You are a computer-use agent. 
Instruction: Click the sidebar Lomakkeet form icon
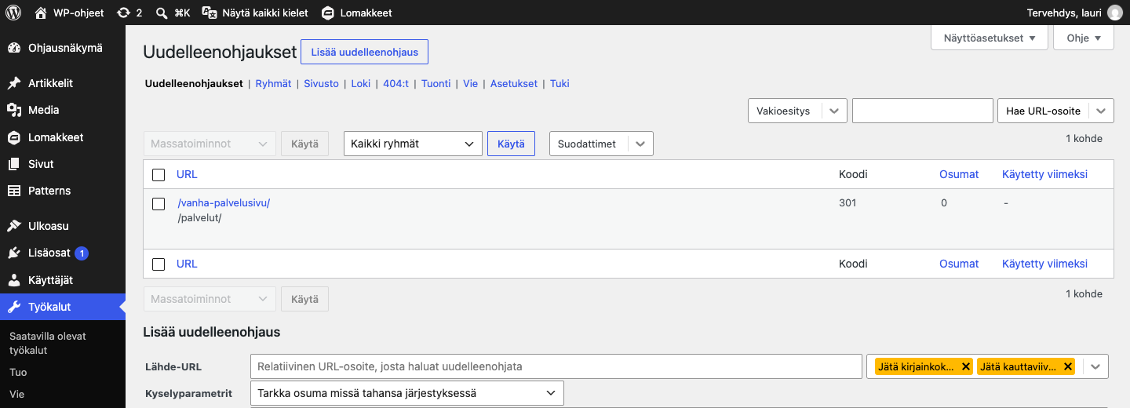[x=14, y=137]
